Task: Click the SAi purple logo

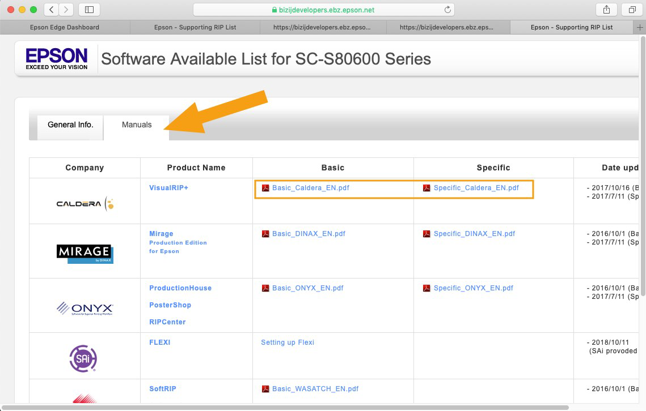Action: [x=83, y=358]
